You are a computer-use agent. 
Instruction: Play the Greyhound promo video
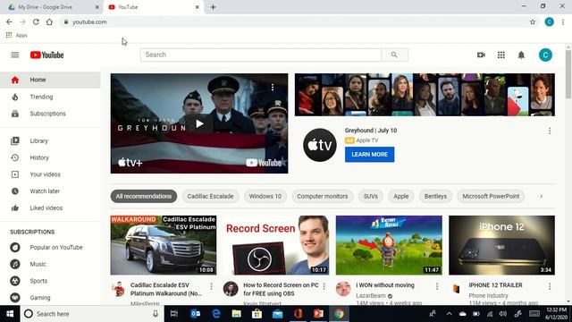coord(199,123)
